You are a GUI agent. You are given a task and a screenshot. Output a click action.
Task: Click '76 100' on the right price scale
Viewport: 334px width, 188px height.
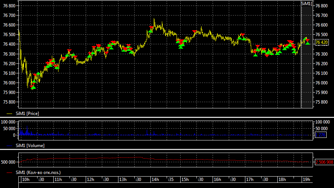(x=321, y=73)
